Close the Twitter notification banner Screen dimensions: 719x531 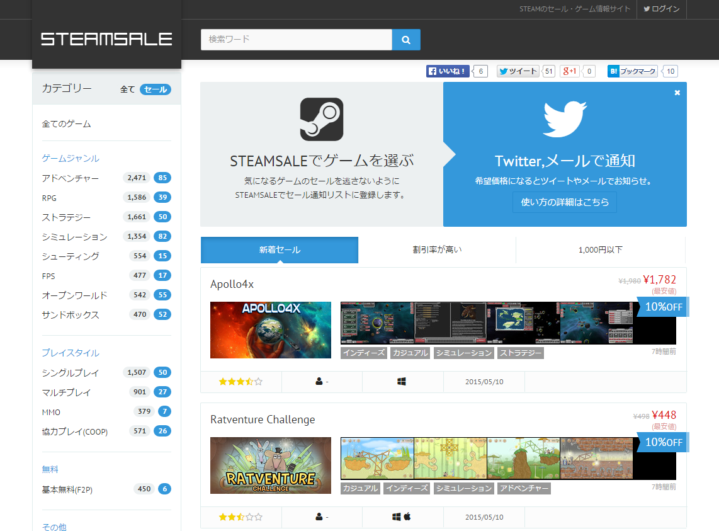pos(677,93)
